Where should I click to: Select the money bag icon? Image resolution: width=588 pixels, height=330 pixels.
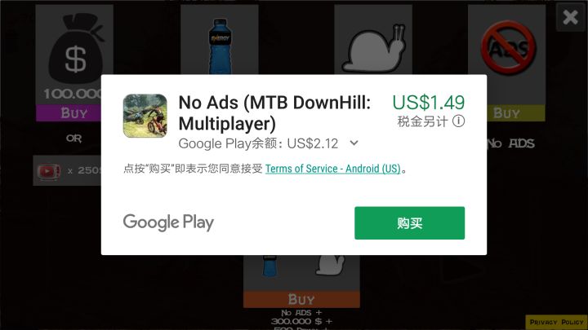pyautogui.click(x=77, y=49)
